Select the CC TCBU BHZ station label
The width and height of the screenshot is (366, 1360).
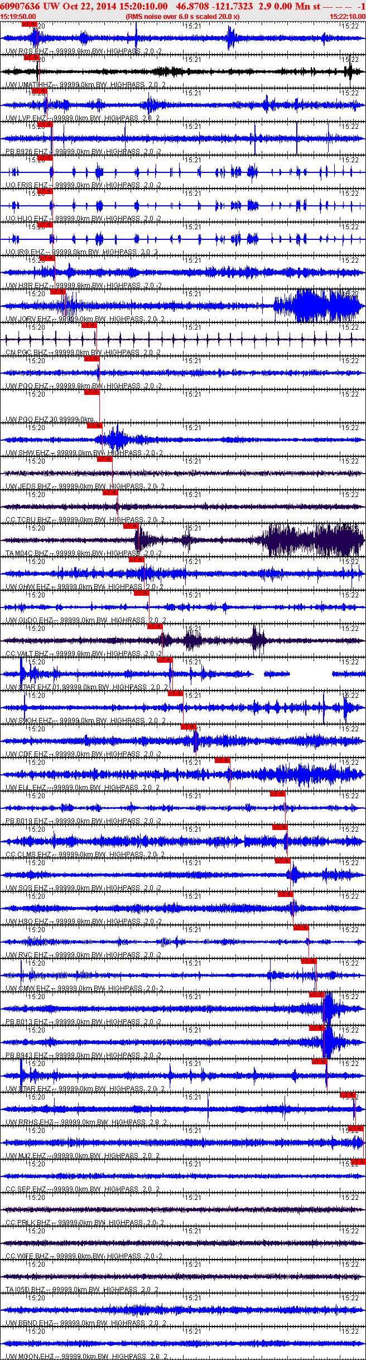coord(28,520)
